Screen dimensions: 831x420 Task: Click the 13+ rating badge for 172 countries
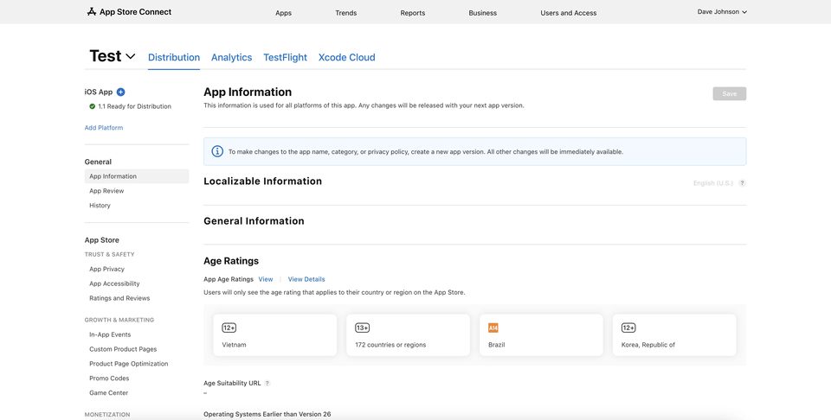pos(362,328)
